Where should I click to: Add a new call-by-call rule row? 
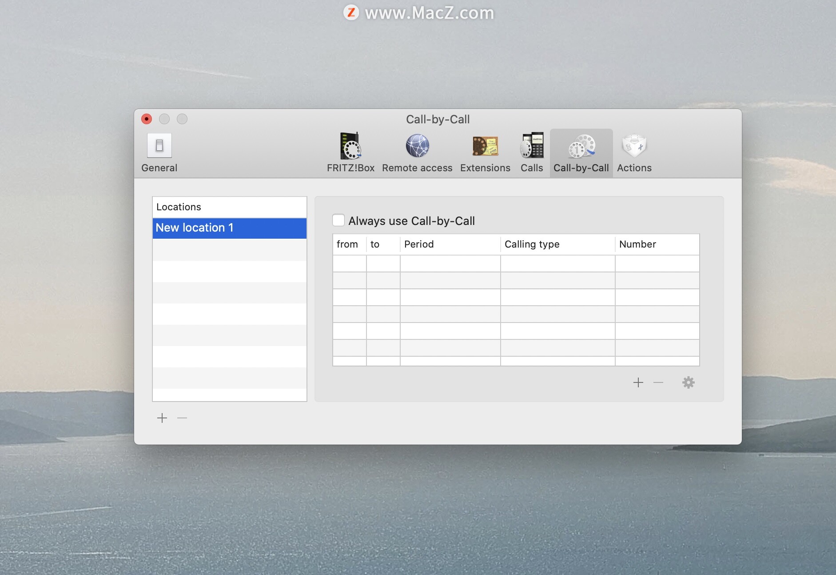[638, 382]
